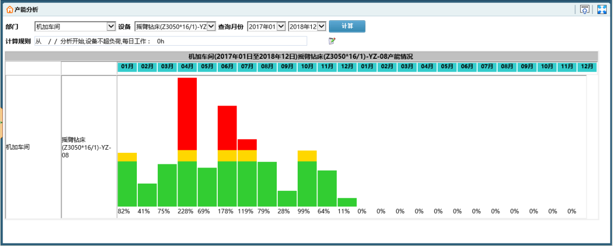The width and height of the screenshot is (613, 246).
Task: Click the green bar above 41%
Action: (x=147, y=195)
